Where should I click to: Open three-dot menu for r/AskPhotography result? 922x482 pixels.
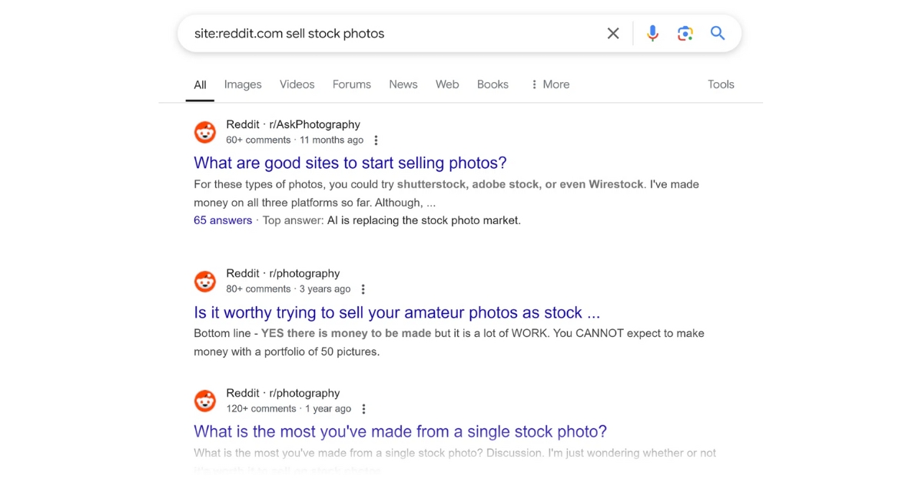(376, 140)
